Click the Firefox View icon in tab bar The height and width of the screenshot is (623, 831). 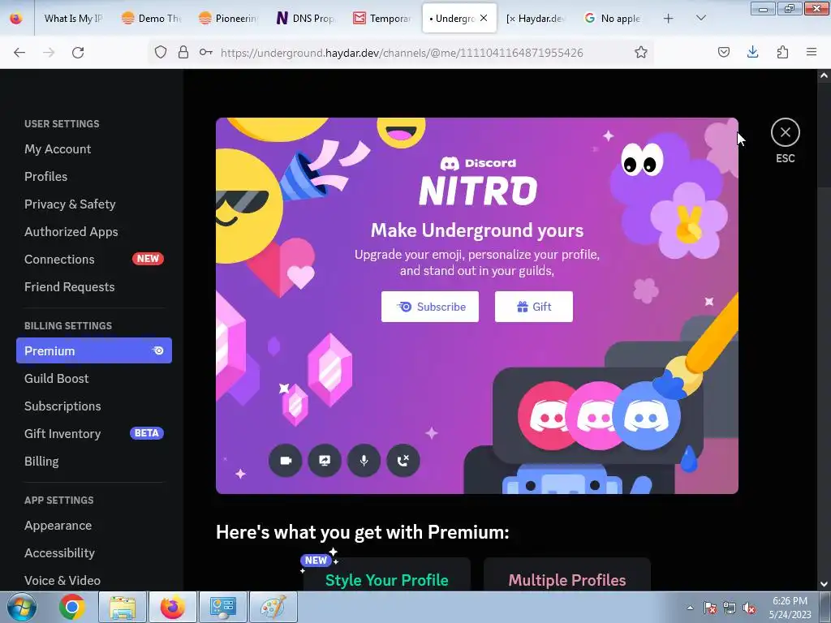pos(16,19)
